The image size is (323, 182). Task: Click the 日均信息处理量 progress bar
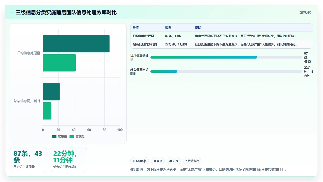pyautogui.click(x=226, y=57)
